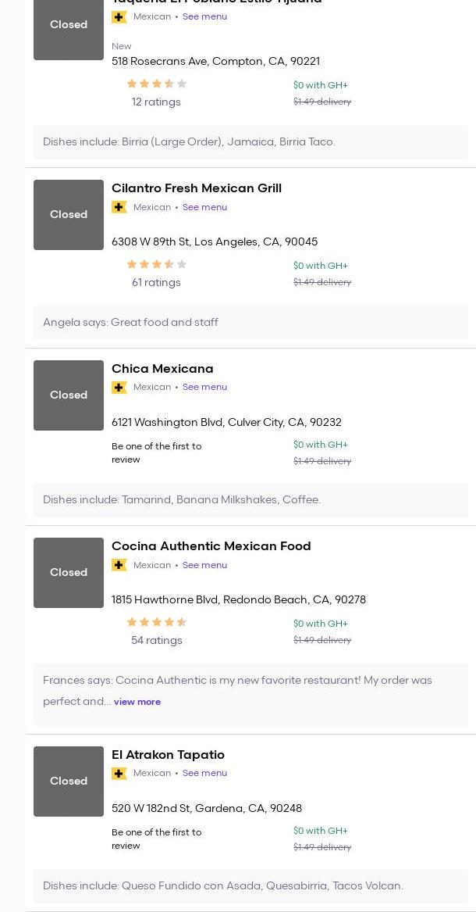Screen dimensions: 476x912
Task: Open Chica Mexicana restaurant title
Action: [162, 369]
